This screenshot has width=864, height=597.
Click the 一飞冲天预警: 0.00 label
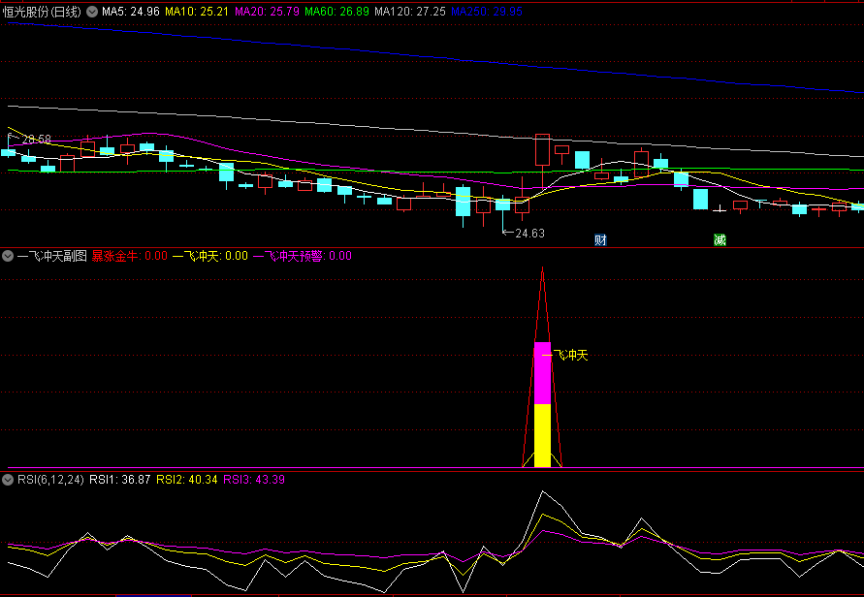tap(302, 256)
